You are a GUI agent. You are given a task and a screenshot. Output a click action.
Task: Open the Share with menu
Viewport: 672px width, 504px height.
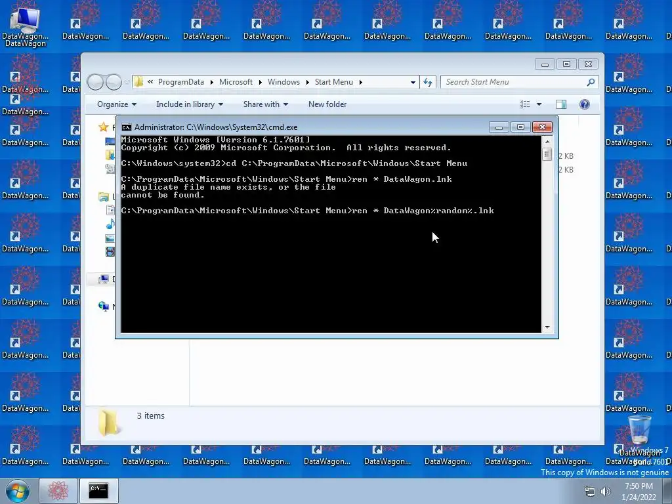(x=265, y=104)
